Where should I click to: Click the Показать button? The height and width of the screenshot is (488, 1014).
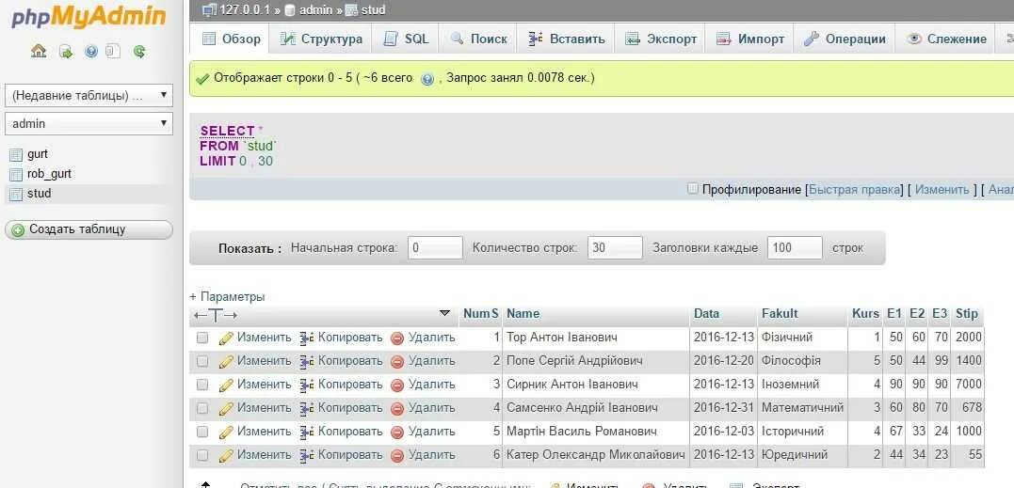click(249, 248)
